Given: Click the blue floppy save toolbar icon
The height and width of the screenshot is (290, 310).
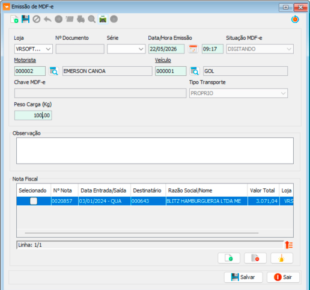Looking at the screenshot, I should click(25, 19).
